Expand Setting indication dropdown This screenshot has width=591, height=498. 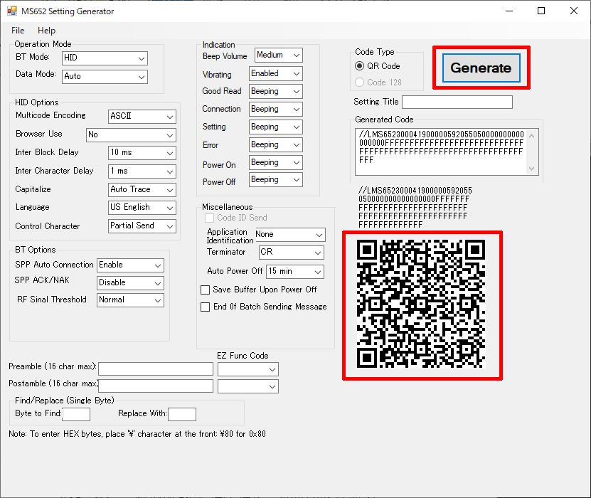tap(276, 127)
